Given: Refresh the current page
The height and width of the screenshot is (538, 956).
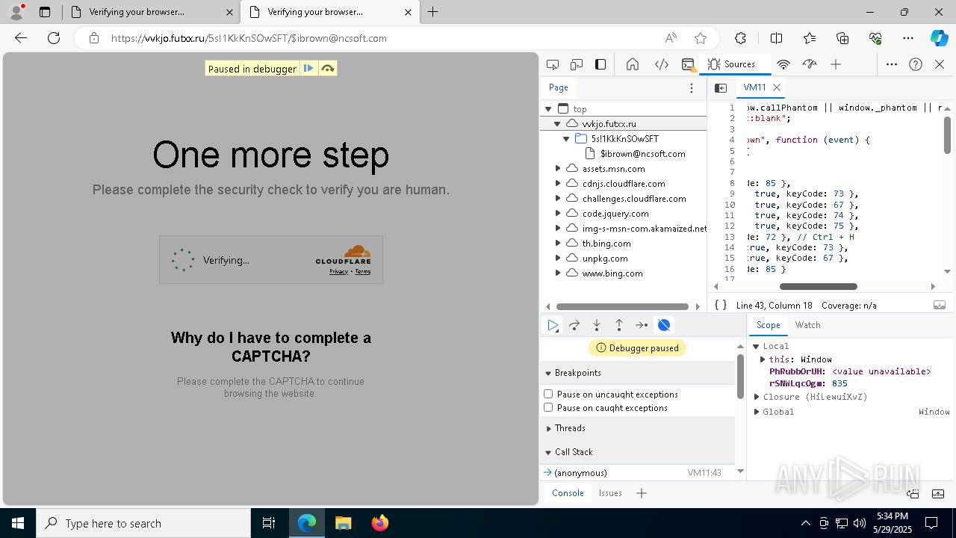Looking at the screenshot, I should [x=54, y=38].
